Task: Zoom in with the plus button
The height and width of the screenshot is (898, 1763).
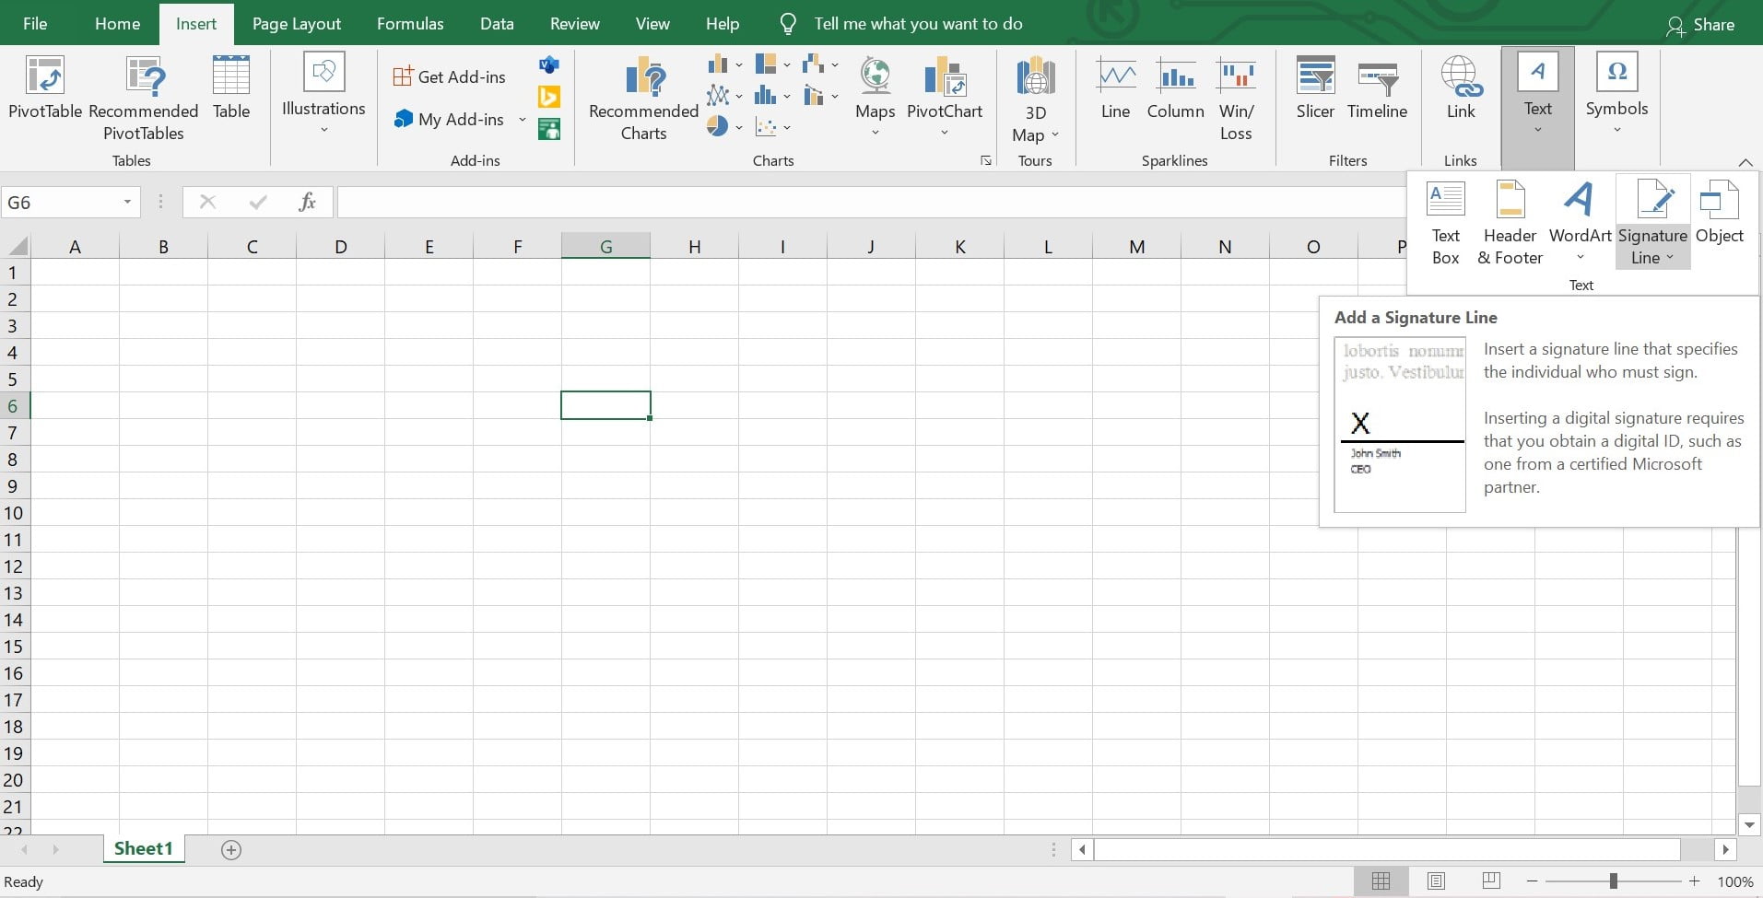Action: 1694,881
